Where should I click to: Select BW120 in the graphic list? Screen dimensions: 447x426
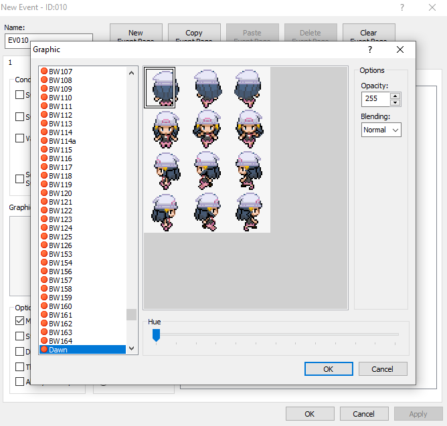tap(60, 193)
